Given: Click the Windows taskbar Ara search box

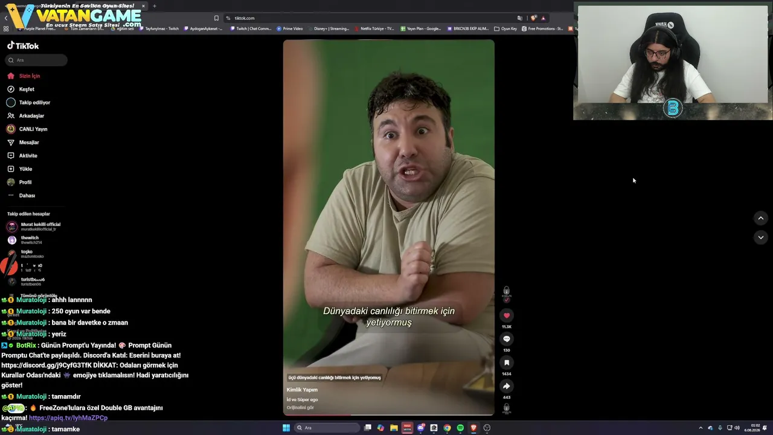Looking at the screenshot, I should (326, 428).
